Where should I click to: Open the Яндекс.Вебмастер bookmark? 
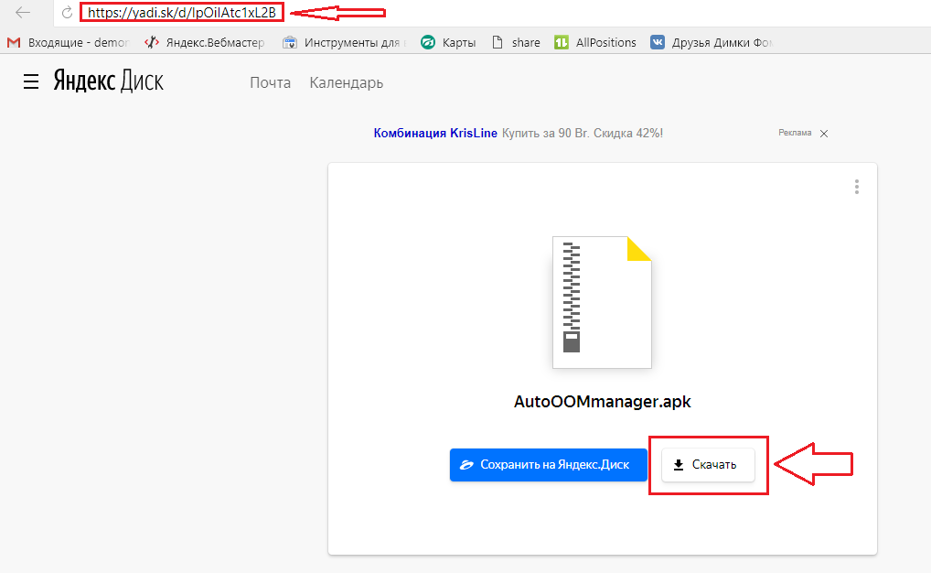coord(205,43)
